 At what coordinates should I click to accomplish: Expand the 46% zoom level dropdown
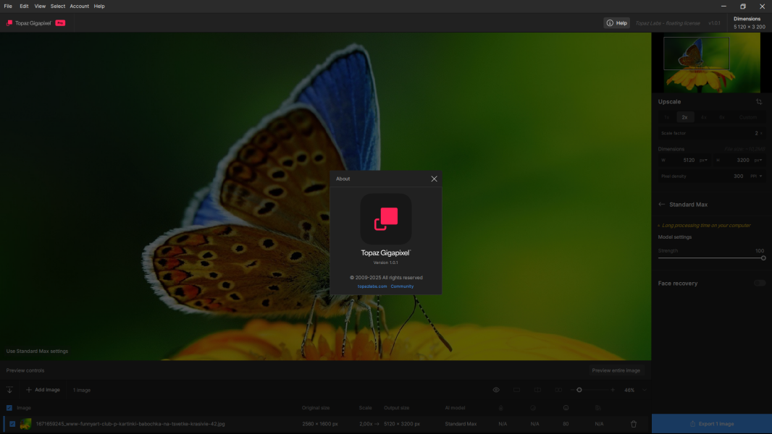(644, 390)
